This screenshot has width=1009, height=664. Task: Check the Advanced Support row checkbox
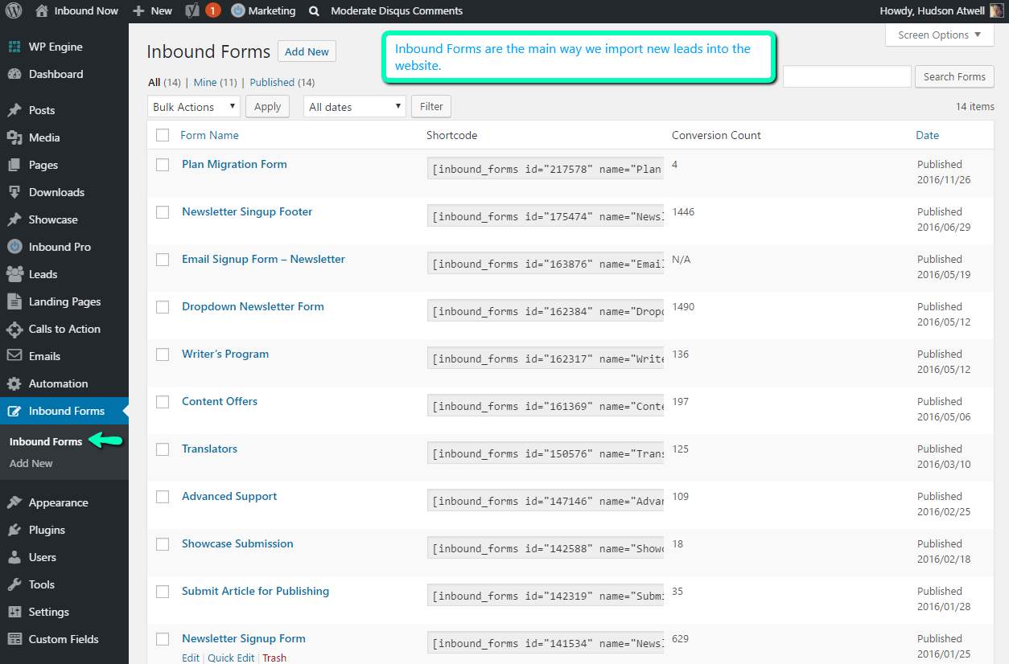(x=163, y=497)
